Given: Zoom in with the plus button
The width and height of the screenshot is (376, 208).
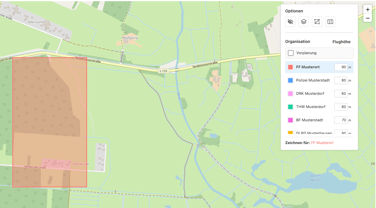Looking at the screenshot, I should click(368, 9).
